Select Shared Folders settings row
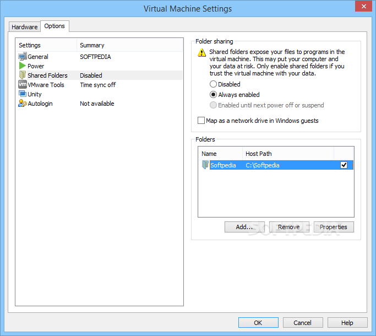Screen dimensions: 376x336 [x=99, y=75]
